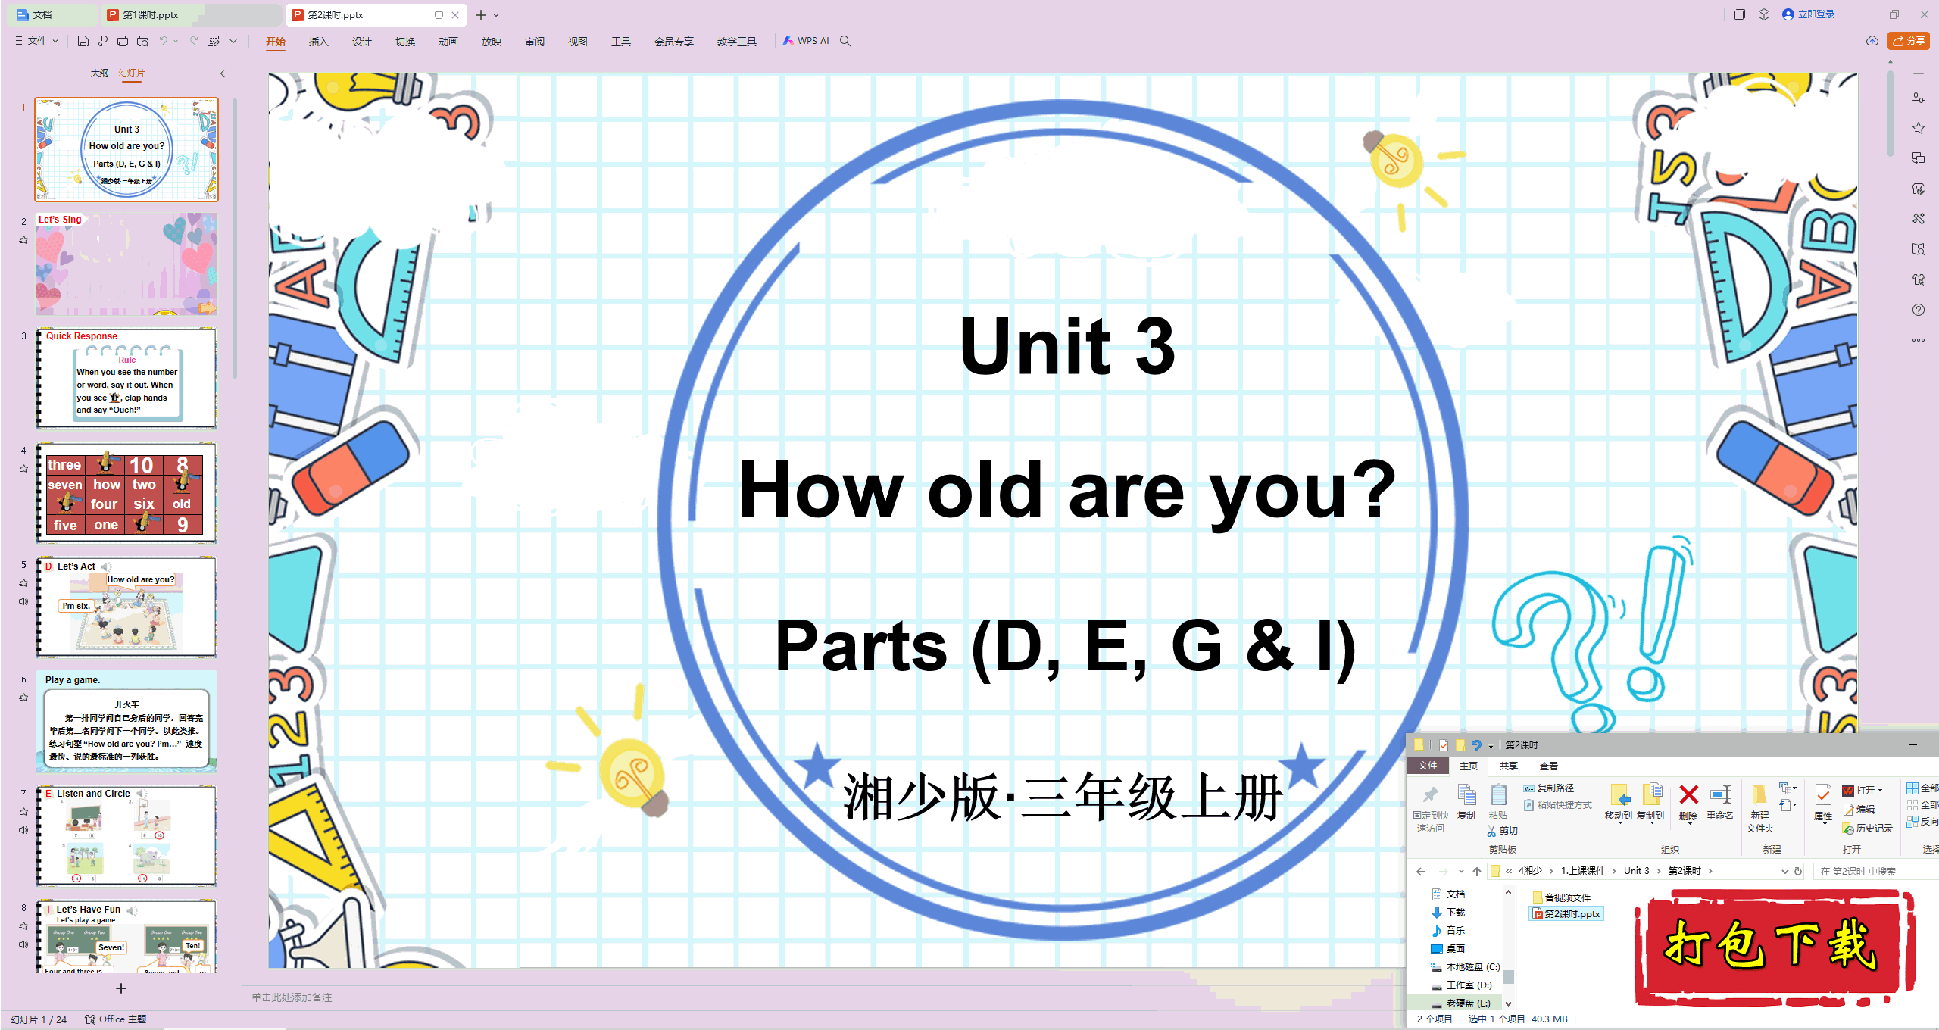Screen dimensions: 1939x1030
Task: Click the Explorer refresh button
Action: (1798, 871)
